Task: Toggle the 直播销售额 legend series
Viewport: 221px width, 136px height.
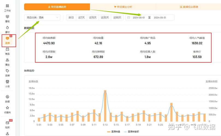Action: point(131,132)
